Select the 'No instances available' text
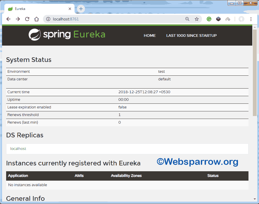The image size is (259, 204). (27, 185)
